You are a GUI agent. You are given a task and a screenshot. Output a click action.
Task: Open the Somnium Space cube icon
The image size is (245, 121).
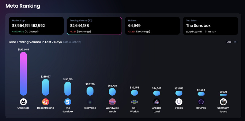tap(223, 102)
